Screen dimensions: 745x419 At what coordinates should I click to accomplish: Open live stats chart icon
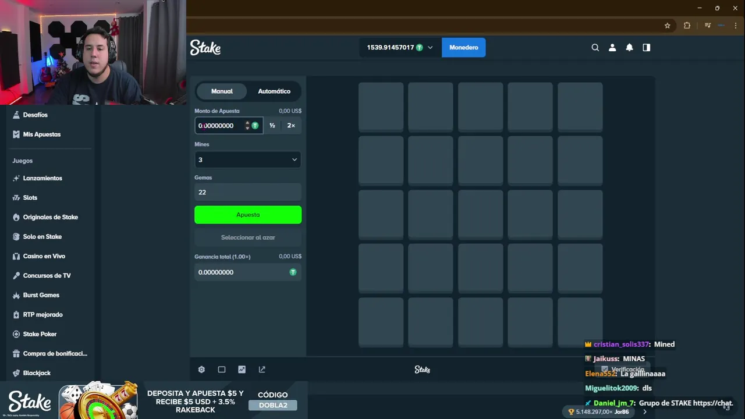(x=242, y=370)
